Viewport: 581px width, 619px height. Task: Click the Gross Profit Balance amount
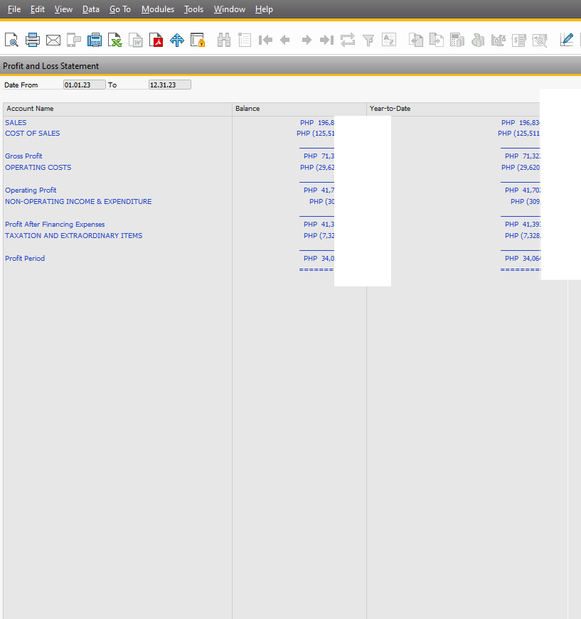[319, 156]
